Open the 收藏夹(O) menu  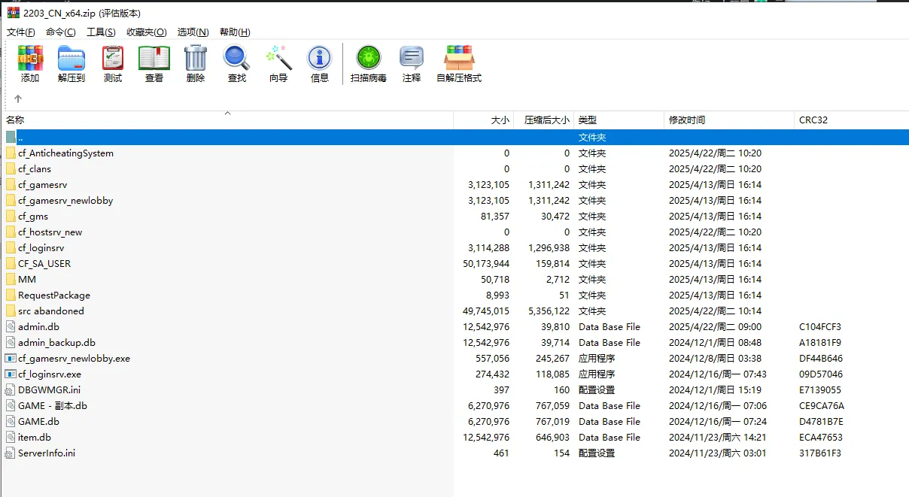(146, 32)
